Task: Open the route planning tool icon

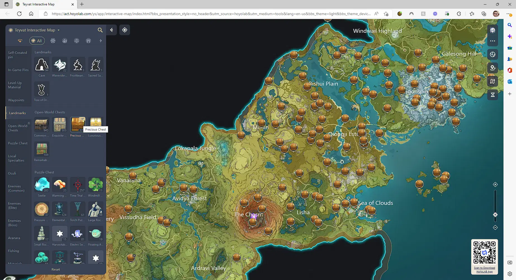Action: click(x=493, y=81)
